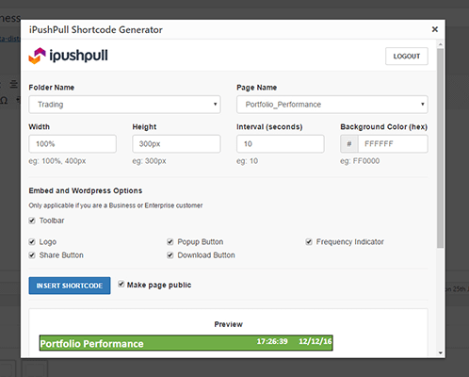The image size is (469, 377).
Task: Click the dialog scrollbar down arrow
Action: point(441,352)
